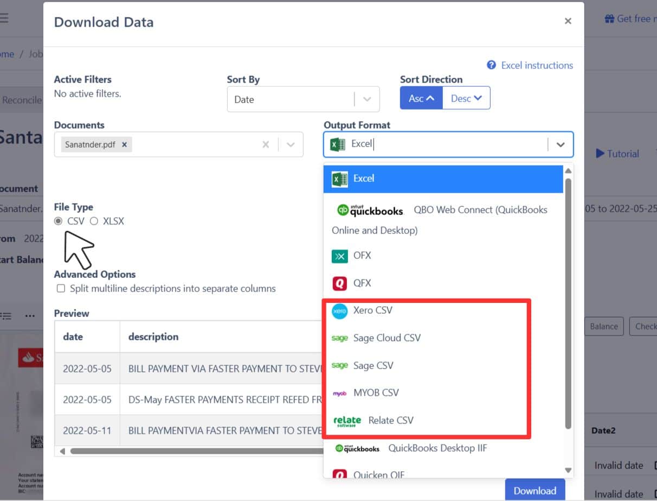Choose QuickBooks Desktop IIF format
Image resolution: width=657 pixels, height=501 pixels.
pyautogui.click(x=443, y=448)
